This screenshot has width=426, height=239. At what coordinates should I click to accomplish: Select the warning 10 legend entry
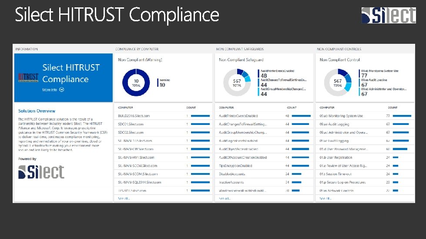point(164,82)
